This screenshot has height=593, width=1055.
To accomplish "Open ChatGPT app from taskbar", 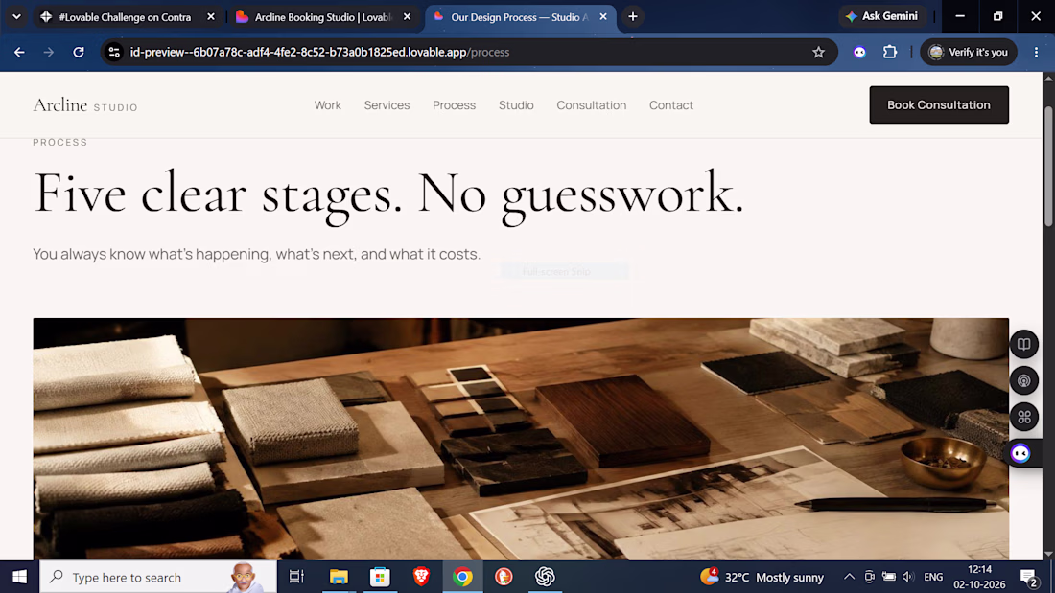I will (545, 577).
